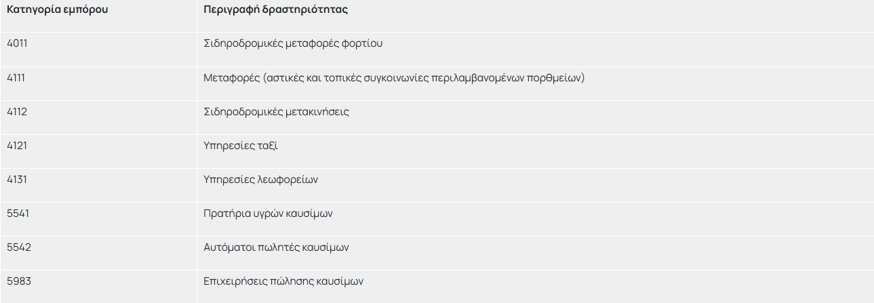Select merchant category code 4121
874x303 pixels.
point(17,145)
